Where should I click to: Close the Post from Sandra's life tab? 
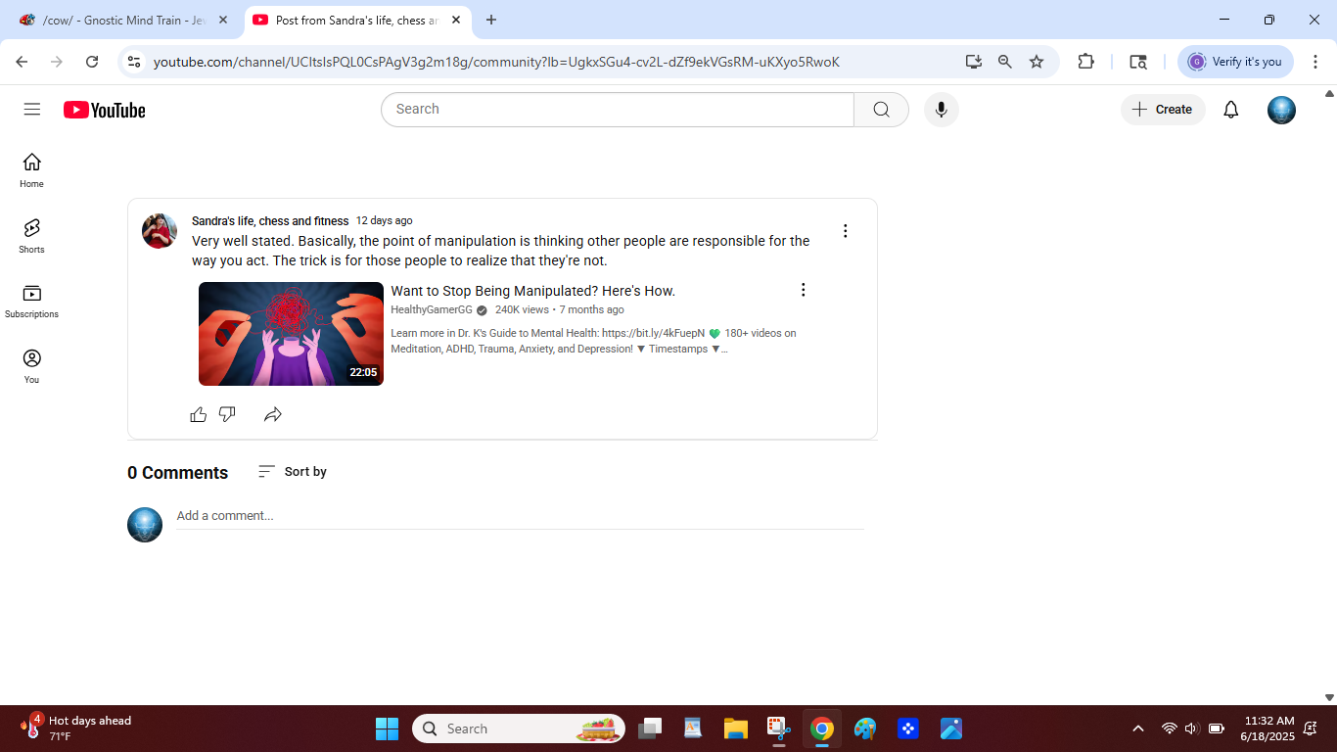coord(455,20)
